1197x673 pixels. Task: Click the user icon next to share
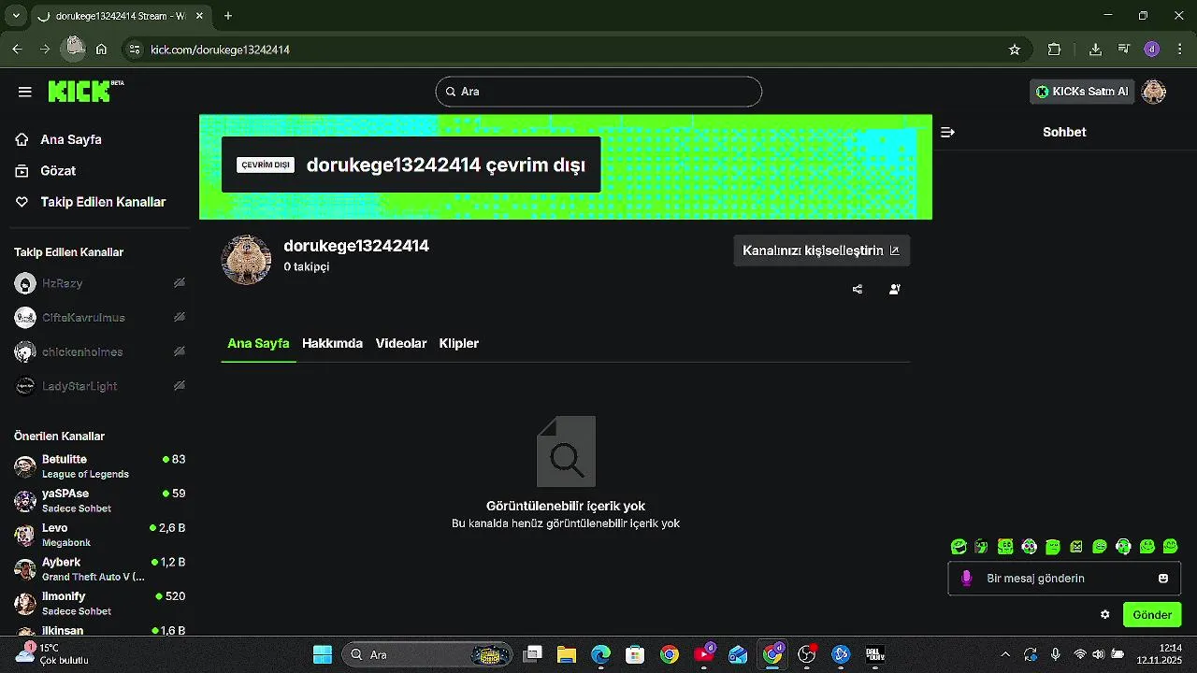(895, 290)
